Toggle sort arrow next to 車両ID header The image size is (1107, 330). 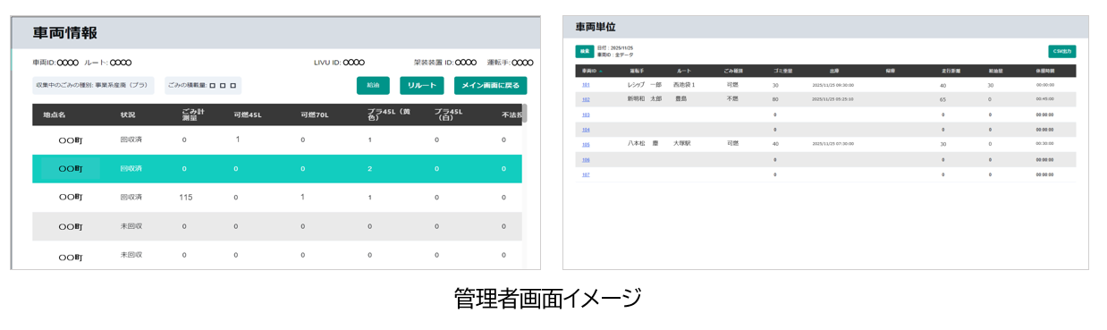(602, 71)
